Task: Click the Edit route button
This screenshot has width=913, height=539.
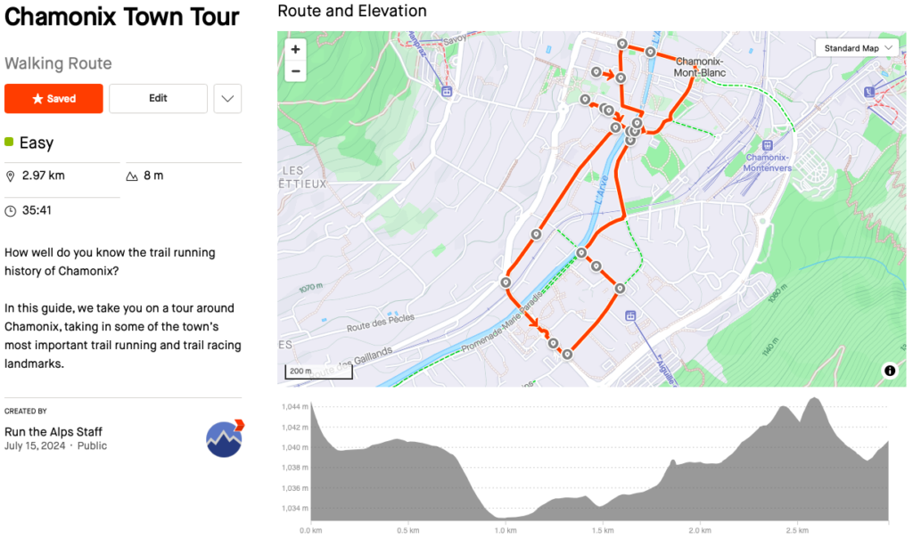Action: (158, 99)
